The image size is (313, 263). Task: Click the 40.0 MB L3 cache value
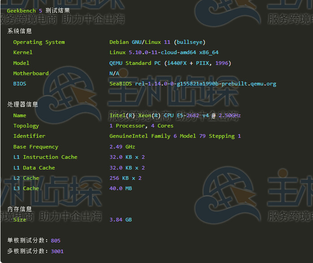(121, 188)
